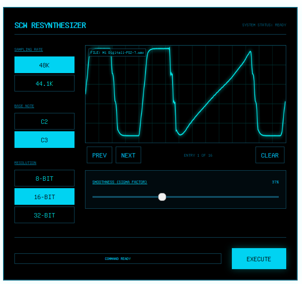Image resolution: width=302 pixels, height=284 pixels.
Task: Click the right end of the smoothness slider track
Action: point(277,197)
